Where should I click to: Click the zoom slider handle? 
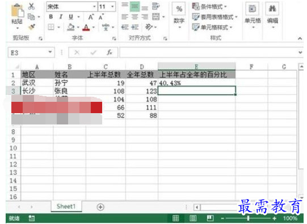tap(248, 218)
